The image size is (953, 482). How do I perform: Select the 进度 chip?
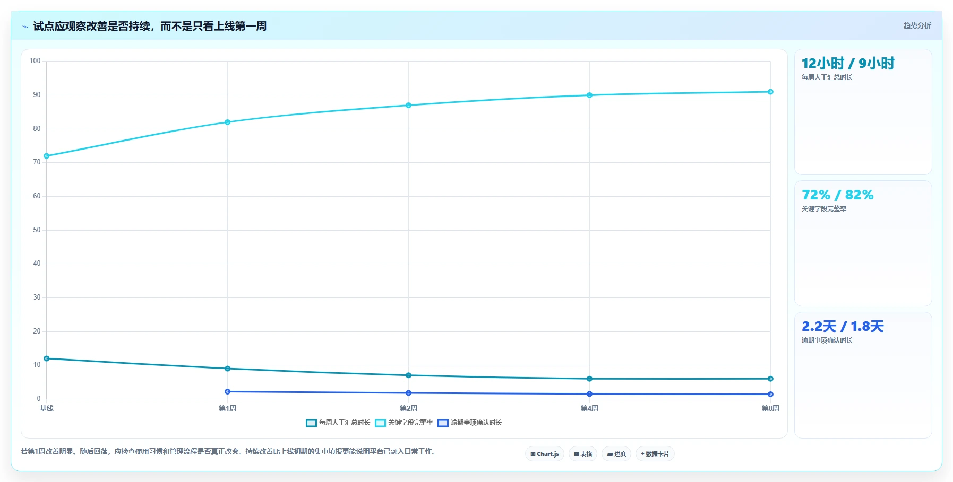[x=616, y=454]
